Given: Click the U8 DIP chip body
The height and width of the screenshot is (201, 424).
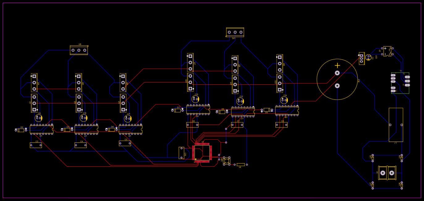Looking at the screenshot, I should (287, 111).
